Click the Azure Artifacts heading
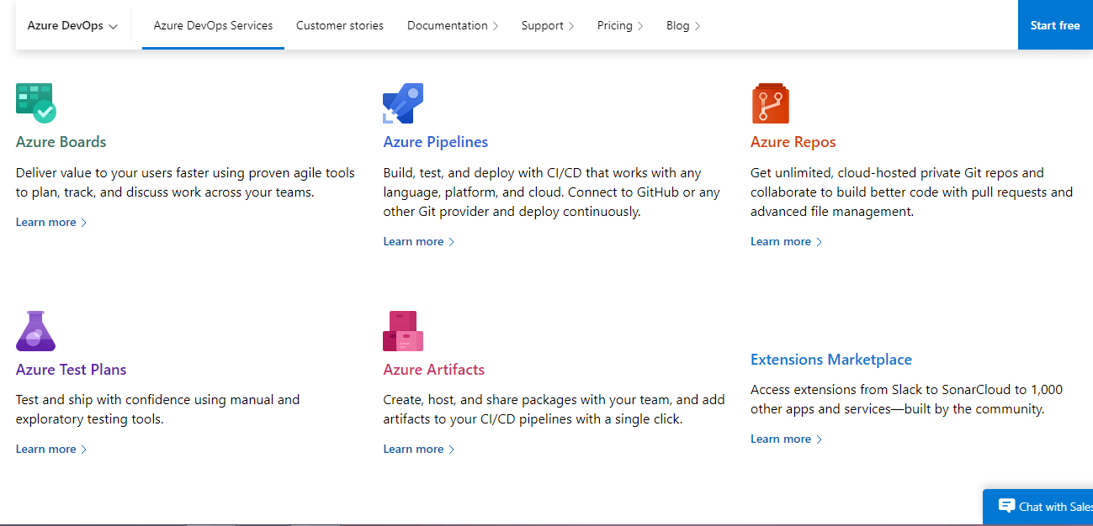This screenshot has height=526, width=1093. point(433,370)
